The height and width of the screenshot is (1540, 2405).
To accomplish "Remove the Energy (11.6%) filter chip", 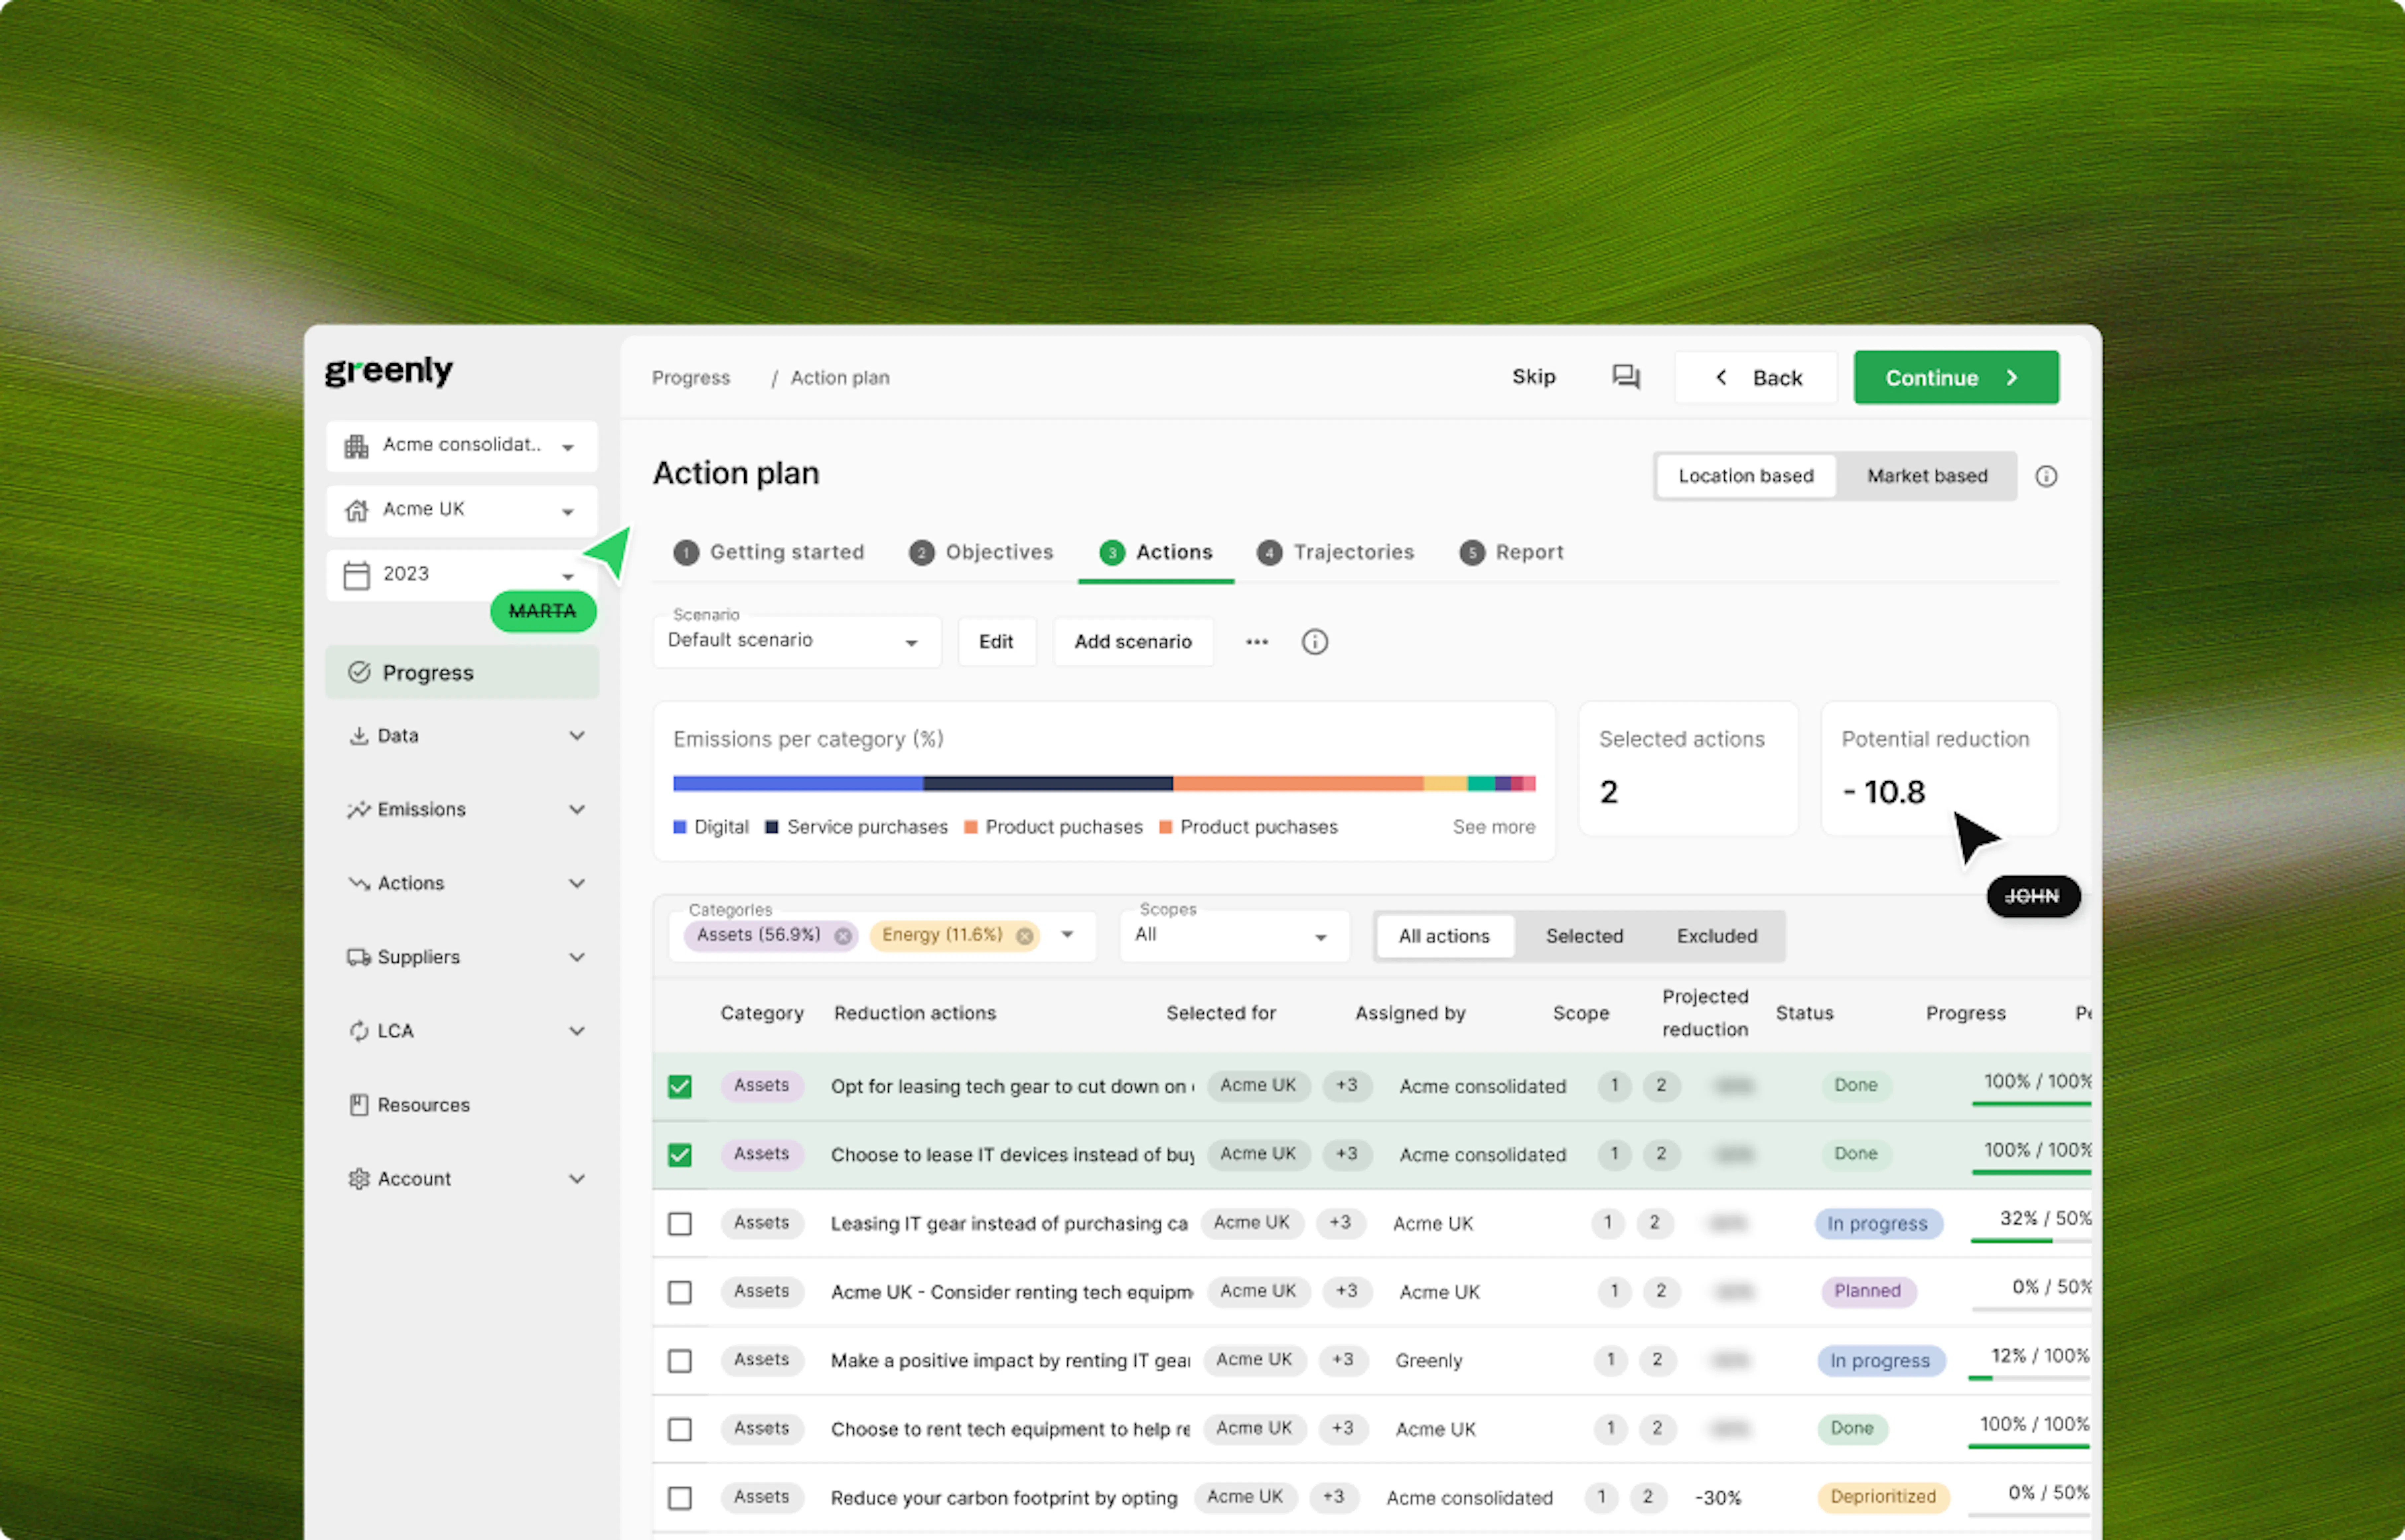I will click(x=1024, y=936).
